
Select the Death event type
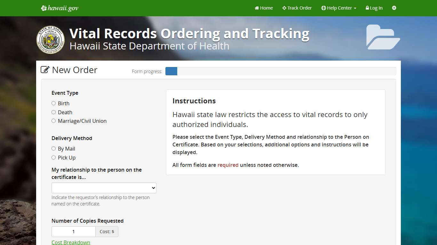tap(53, 112)
